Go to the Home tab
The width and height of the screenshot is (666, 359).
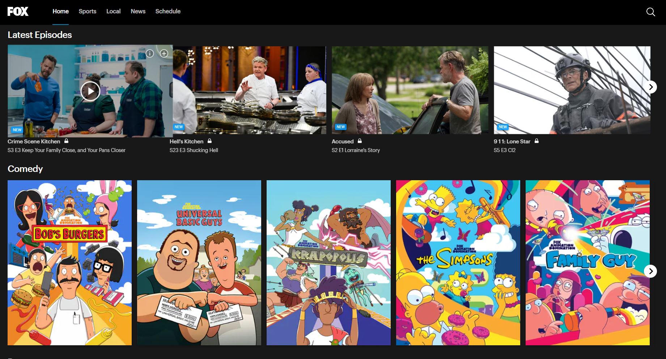click(x=60, y=12)
